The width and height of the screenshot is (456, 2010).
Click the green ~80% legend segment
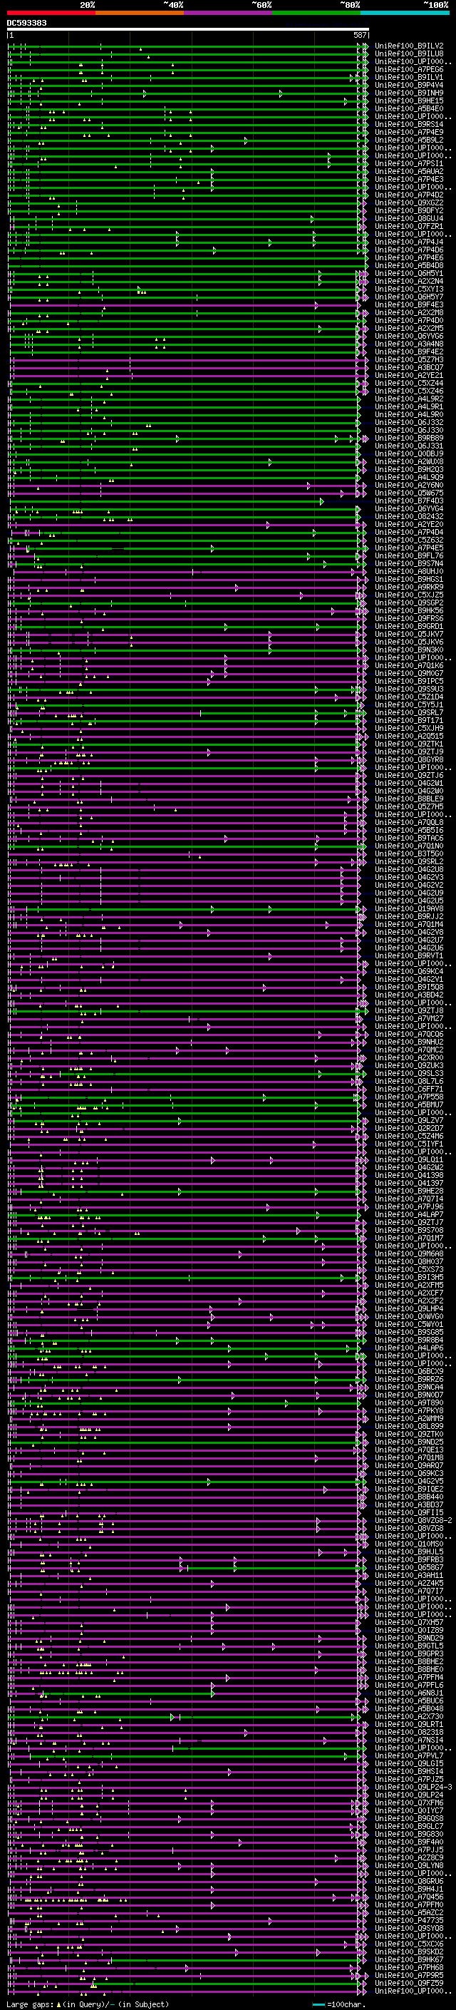316,13
